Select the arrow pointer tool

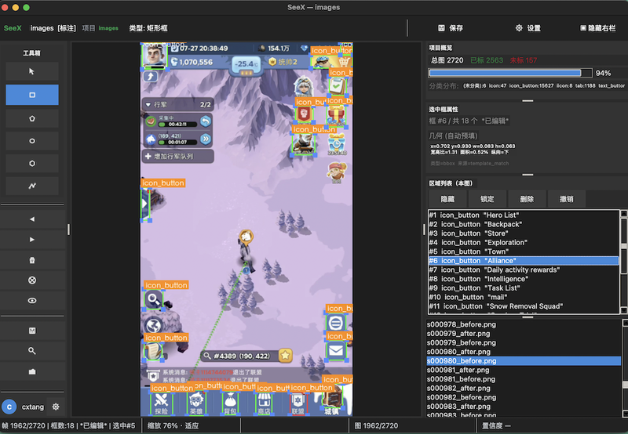(x=32, y=71)
